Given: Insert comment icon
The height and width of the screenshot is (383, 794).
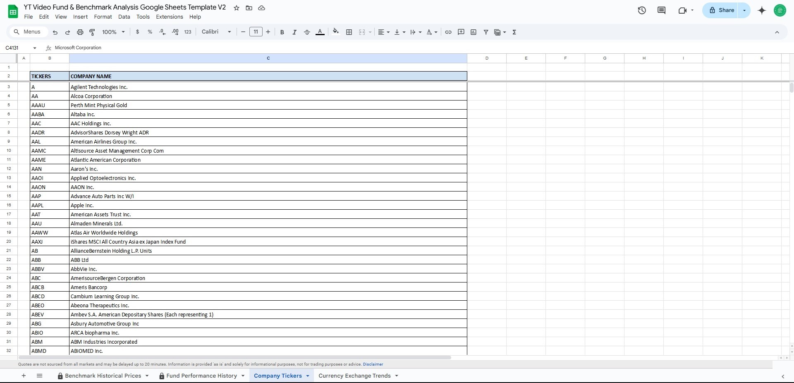Looking at the screenshot, I should pos(461,32).
